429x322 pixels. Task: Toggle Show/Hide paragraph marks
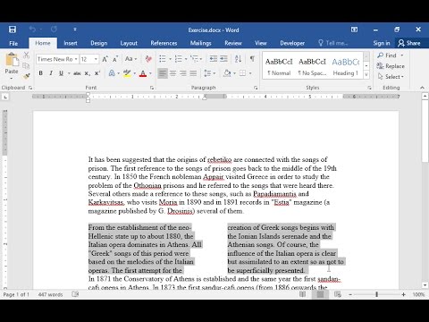pos(252,59)
